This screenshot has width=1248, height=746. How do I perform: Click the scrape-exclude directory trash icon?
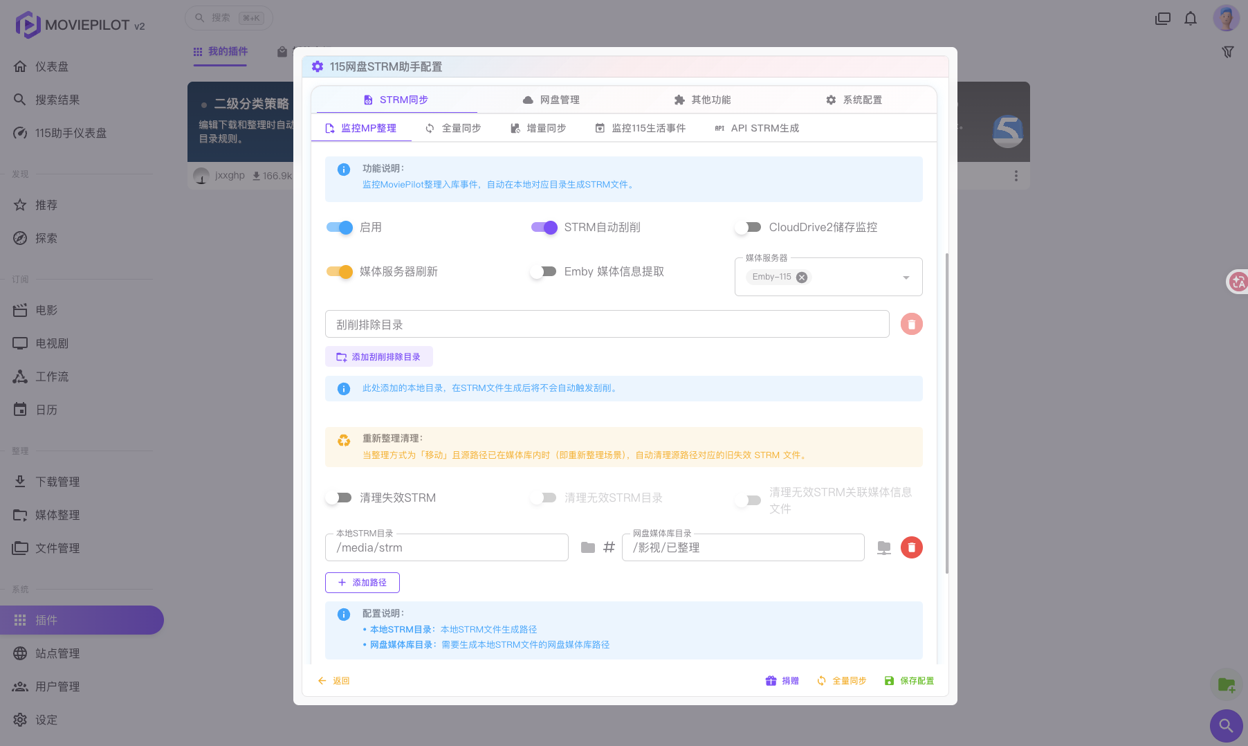tap(911, 324)
